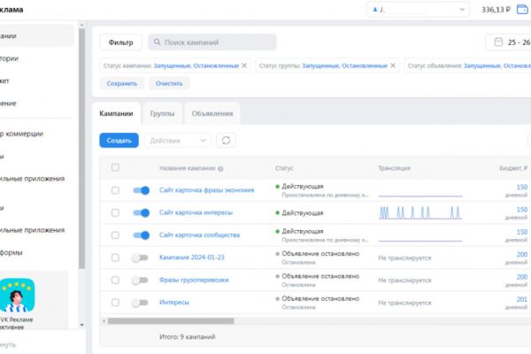The image size is (531, 354).
Task: Open ad status filter values
Action: (x=497, y=65)
